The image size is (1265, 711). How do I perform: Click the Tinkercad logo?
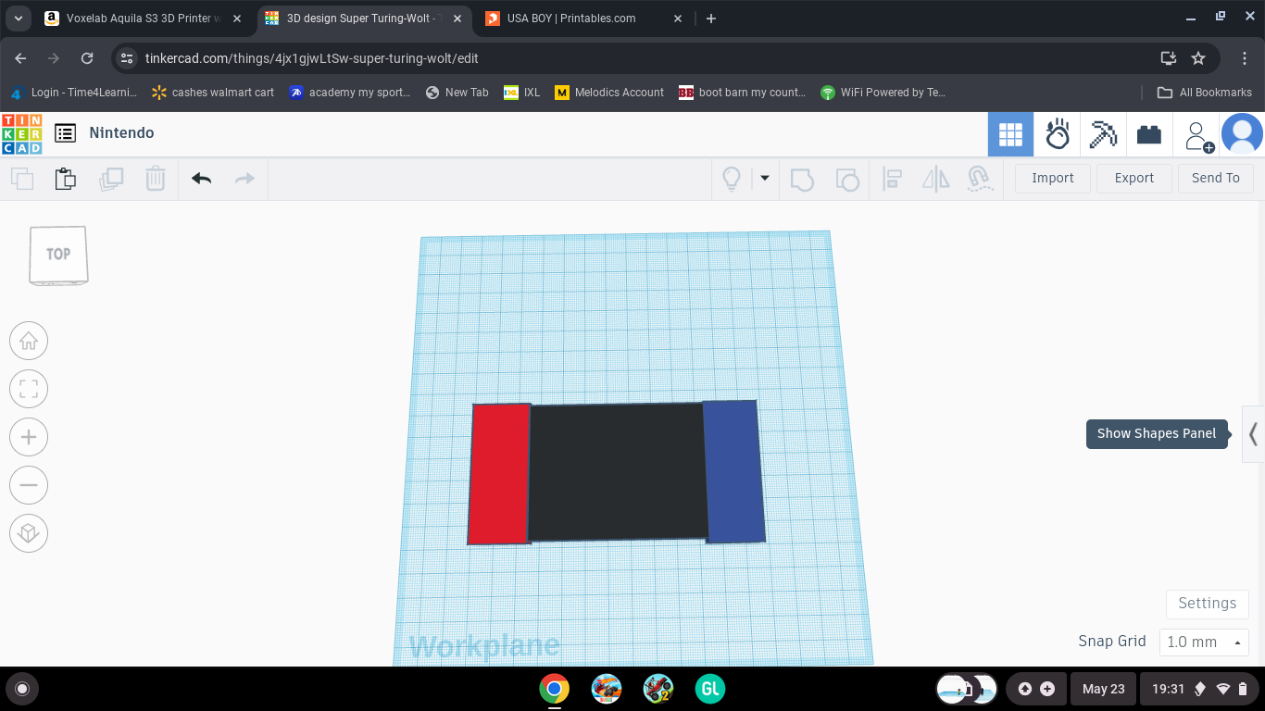[x=21, y=133]
